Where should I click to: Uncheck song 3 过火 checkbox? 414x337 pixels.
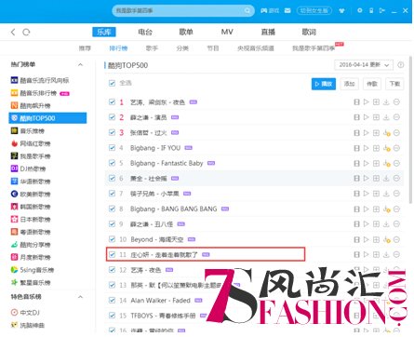112,132
